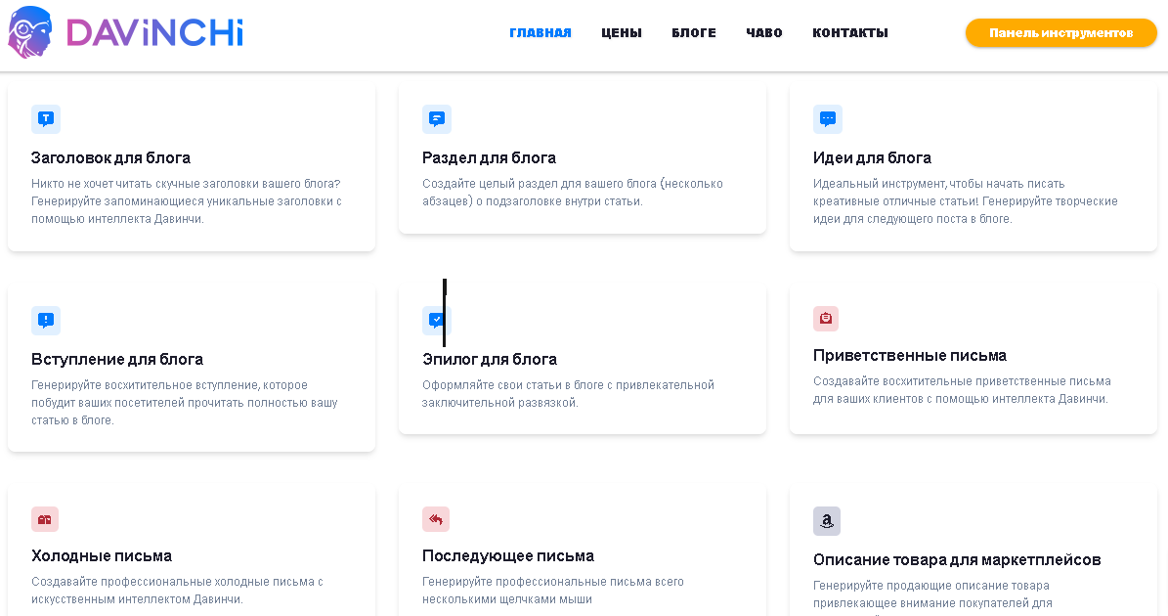
Task: Open the БЛОГЕ navigation link
Action: [x=694, y=33]
